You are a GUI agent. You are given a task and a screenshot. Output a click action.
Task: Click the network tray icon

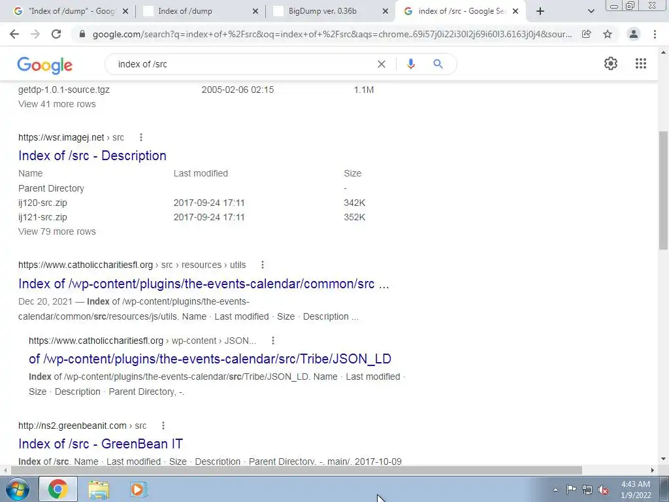[x=587, y=490]
